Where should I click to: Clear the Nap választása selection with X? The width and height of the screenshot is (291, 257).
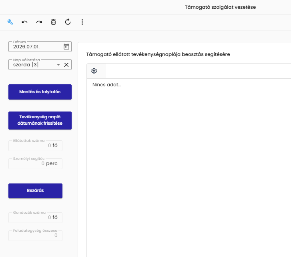pyautogui.click(x=66, y=65)
